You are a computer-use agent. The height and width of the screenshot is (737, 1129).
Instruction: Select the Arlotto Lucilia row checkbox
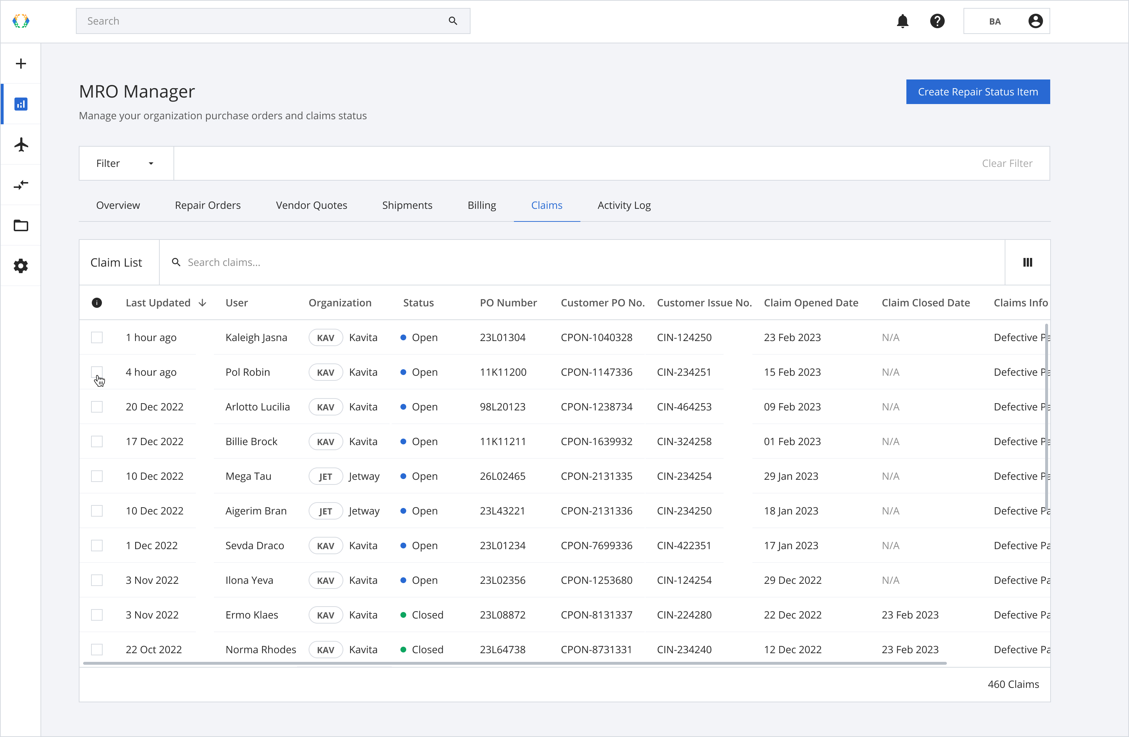pos(97,406)
